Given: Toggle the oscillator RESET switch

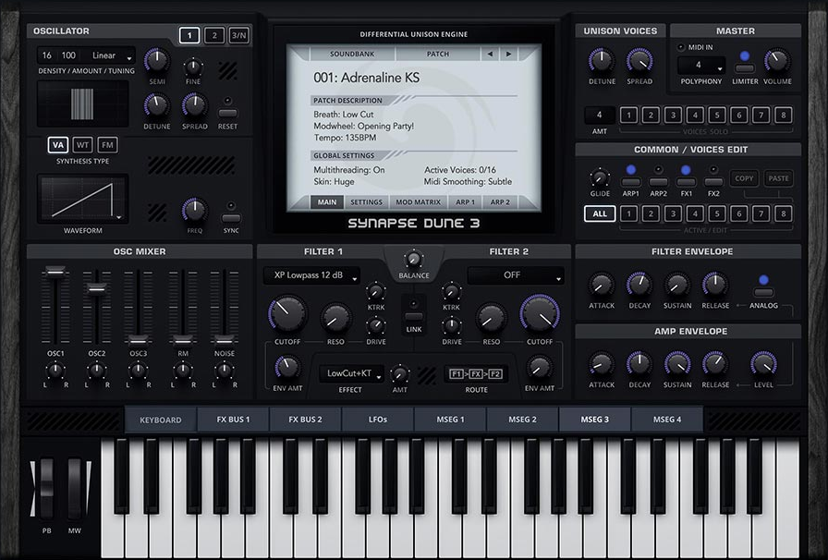Looking at the screenshot, I should coord(227,113).
